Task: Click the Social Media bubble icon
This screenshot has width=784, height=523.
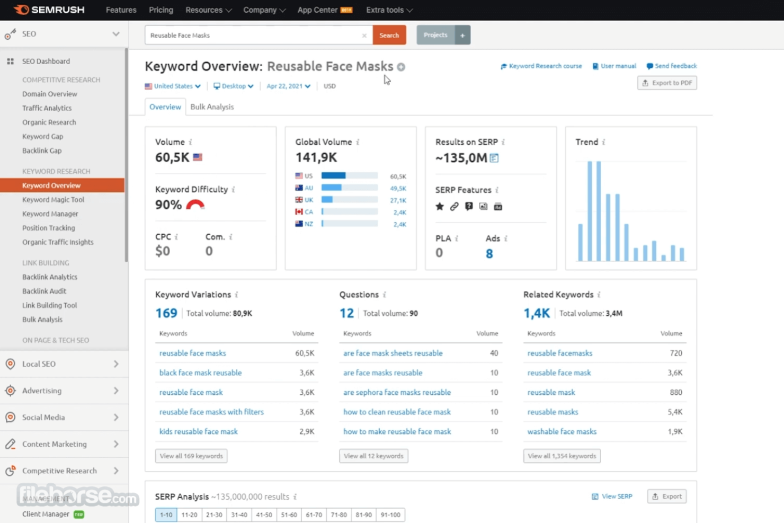Action: tap(10, 418)
